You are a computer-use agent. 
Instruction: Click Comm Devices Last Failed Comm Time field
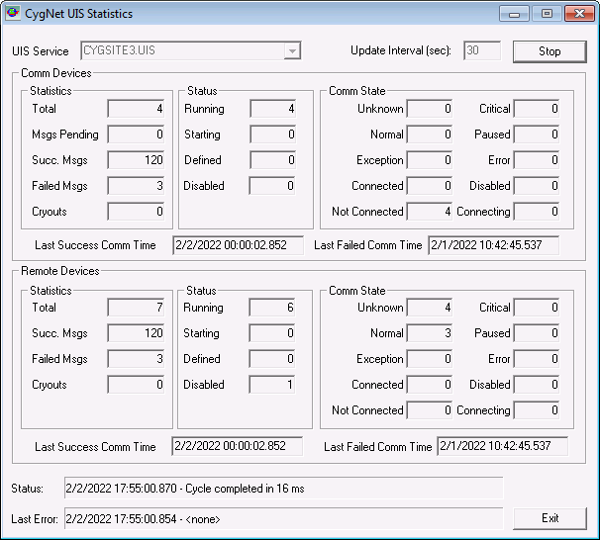[x=494, y=245]
